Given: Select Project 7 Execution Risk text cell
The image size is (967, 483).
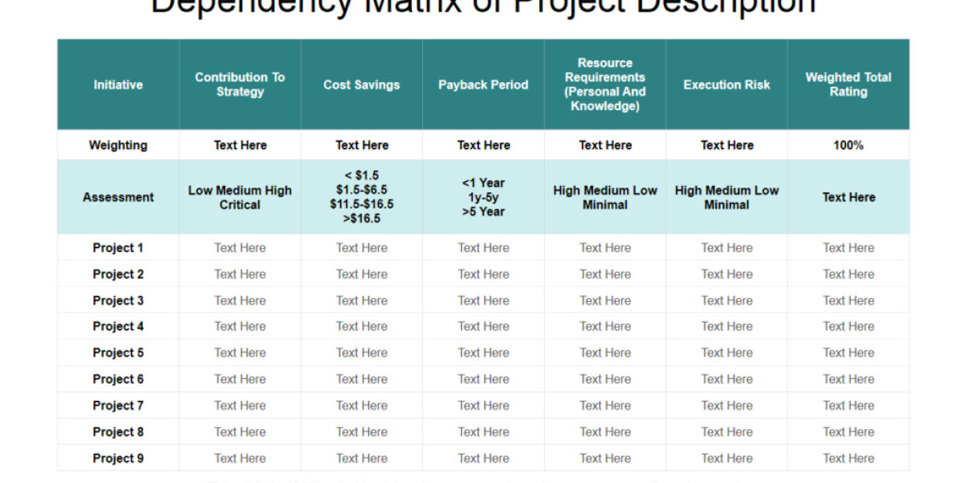Looking at the screenshot, I should click(x=727, y=405).
